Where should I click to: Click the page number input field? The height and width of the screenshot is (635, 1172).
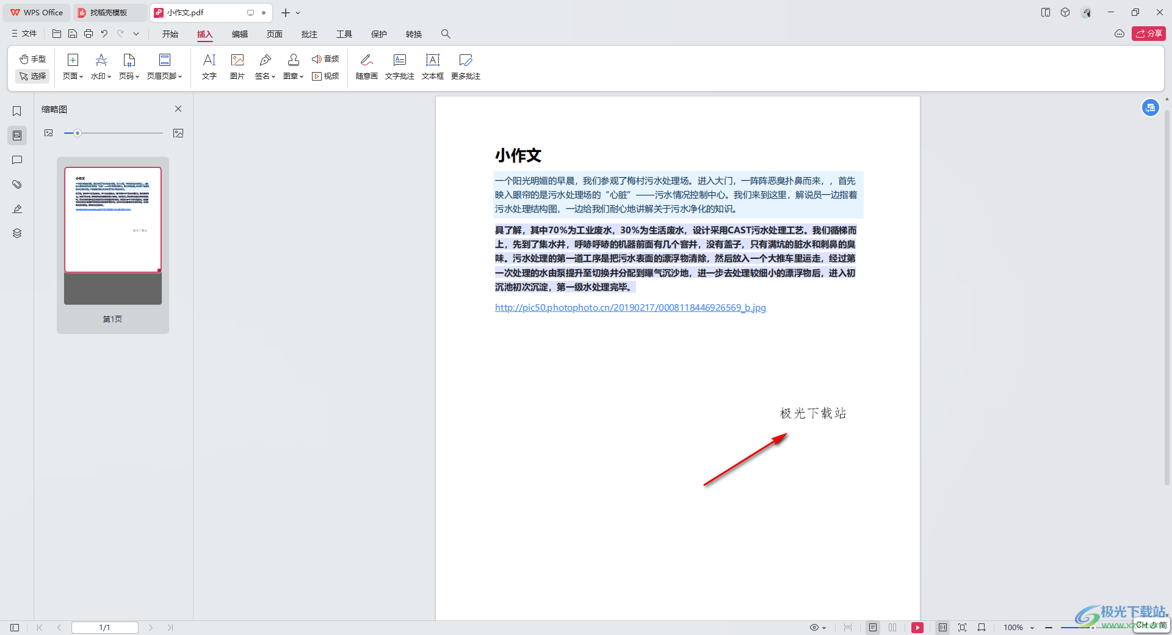pyautogui.click(x=105, y=628)
